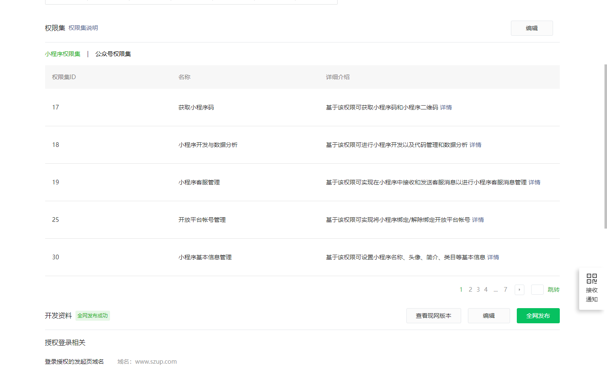Click the 全网发布成功 status tag

[x=93, y=316]
